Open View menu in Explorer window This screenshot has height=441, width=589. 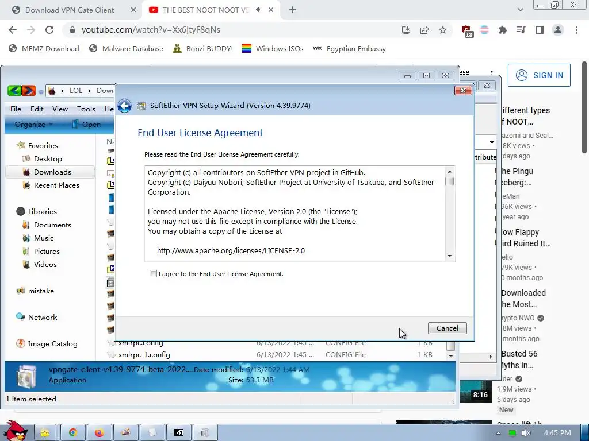60,109
